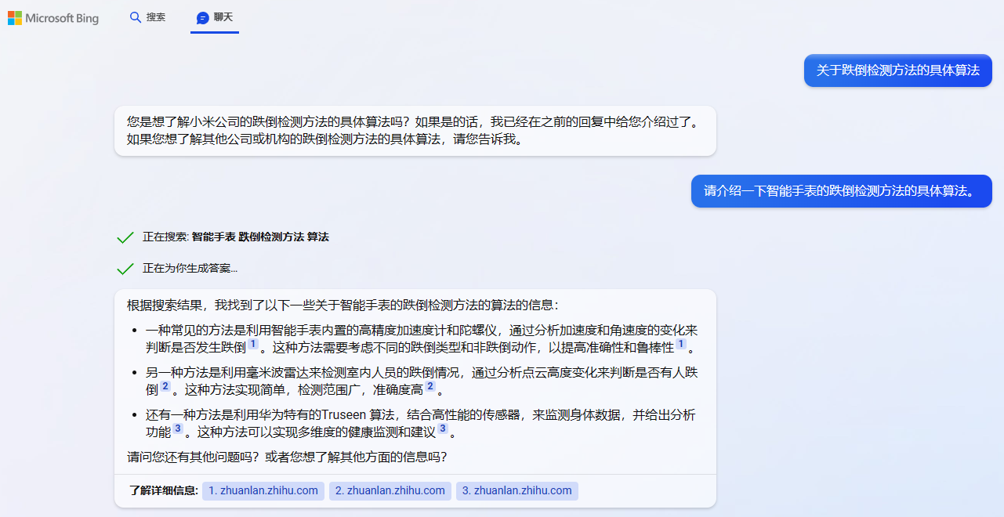
Task: Click the green checkmark beside 正在搜索
Action: pos(125,236)
